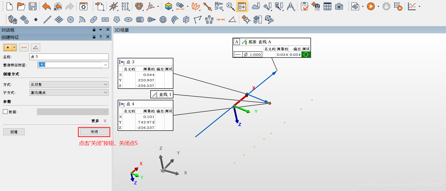The width and height of the screenshot is (446, 191).
Task: Select the slot feature tool
Action: (x=94, y=20)
